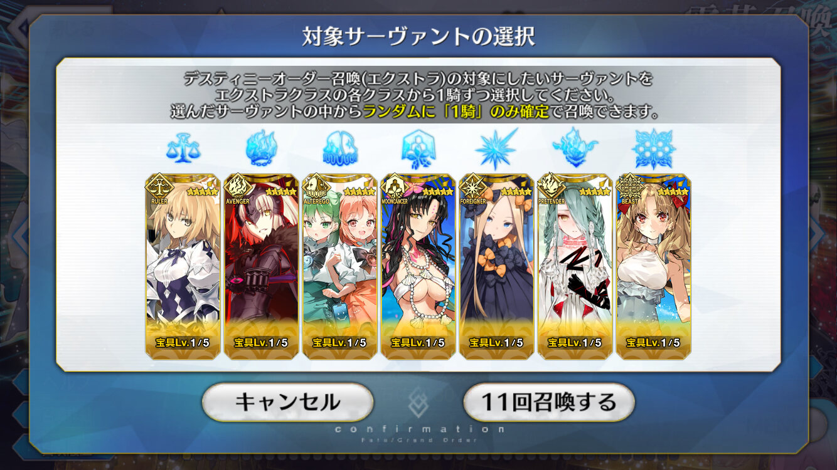Click the blue Avenger flame class icon
The width and height of the screenshot is (837, 470).
(x=261, y=149)
